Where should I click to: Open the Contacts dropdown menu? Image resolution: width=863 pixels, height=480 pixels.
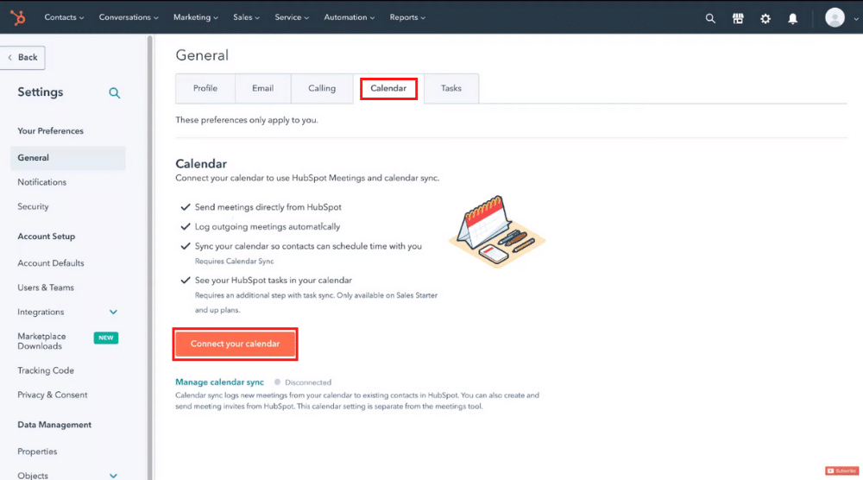65,17
